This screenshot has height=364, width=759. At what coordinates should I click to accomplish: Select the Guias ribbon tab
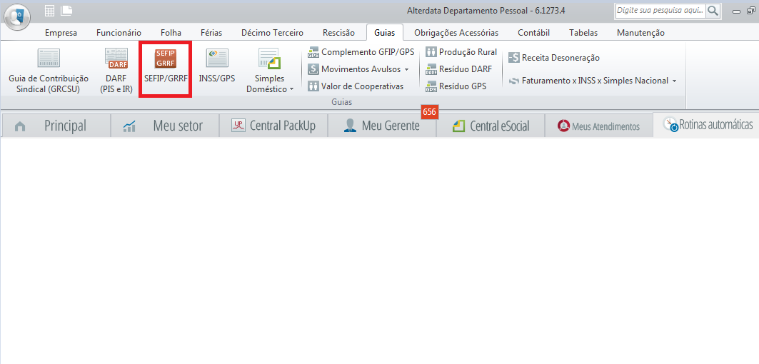point(385,32)
